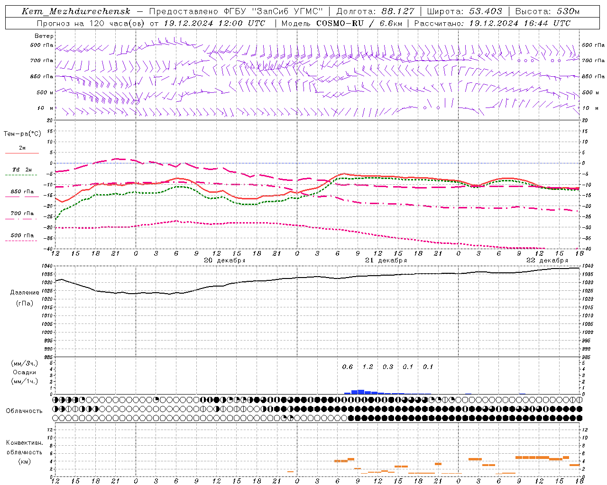Click the tallest blue precipitation bar

pyautogui.click(x=361, y=392)
